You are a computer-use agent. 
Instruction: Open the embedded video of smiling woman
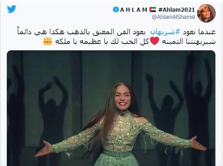pyautogui.click(x=111, y=108)
